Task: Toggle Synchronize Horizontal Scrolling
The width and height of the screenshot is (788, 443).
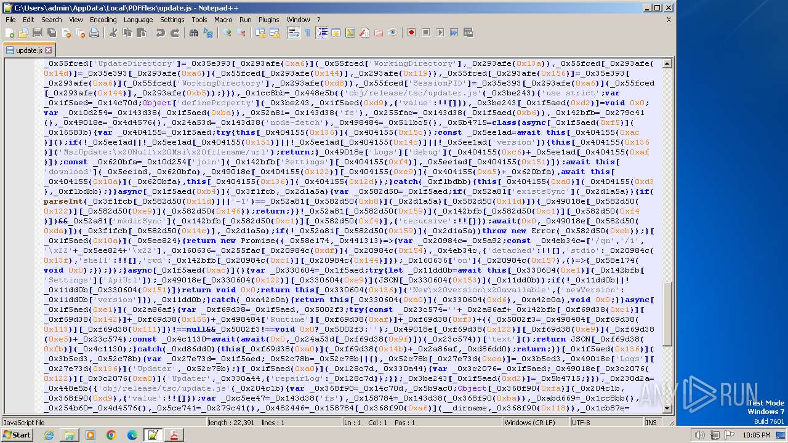Action: pos(275,33)
